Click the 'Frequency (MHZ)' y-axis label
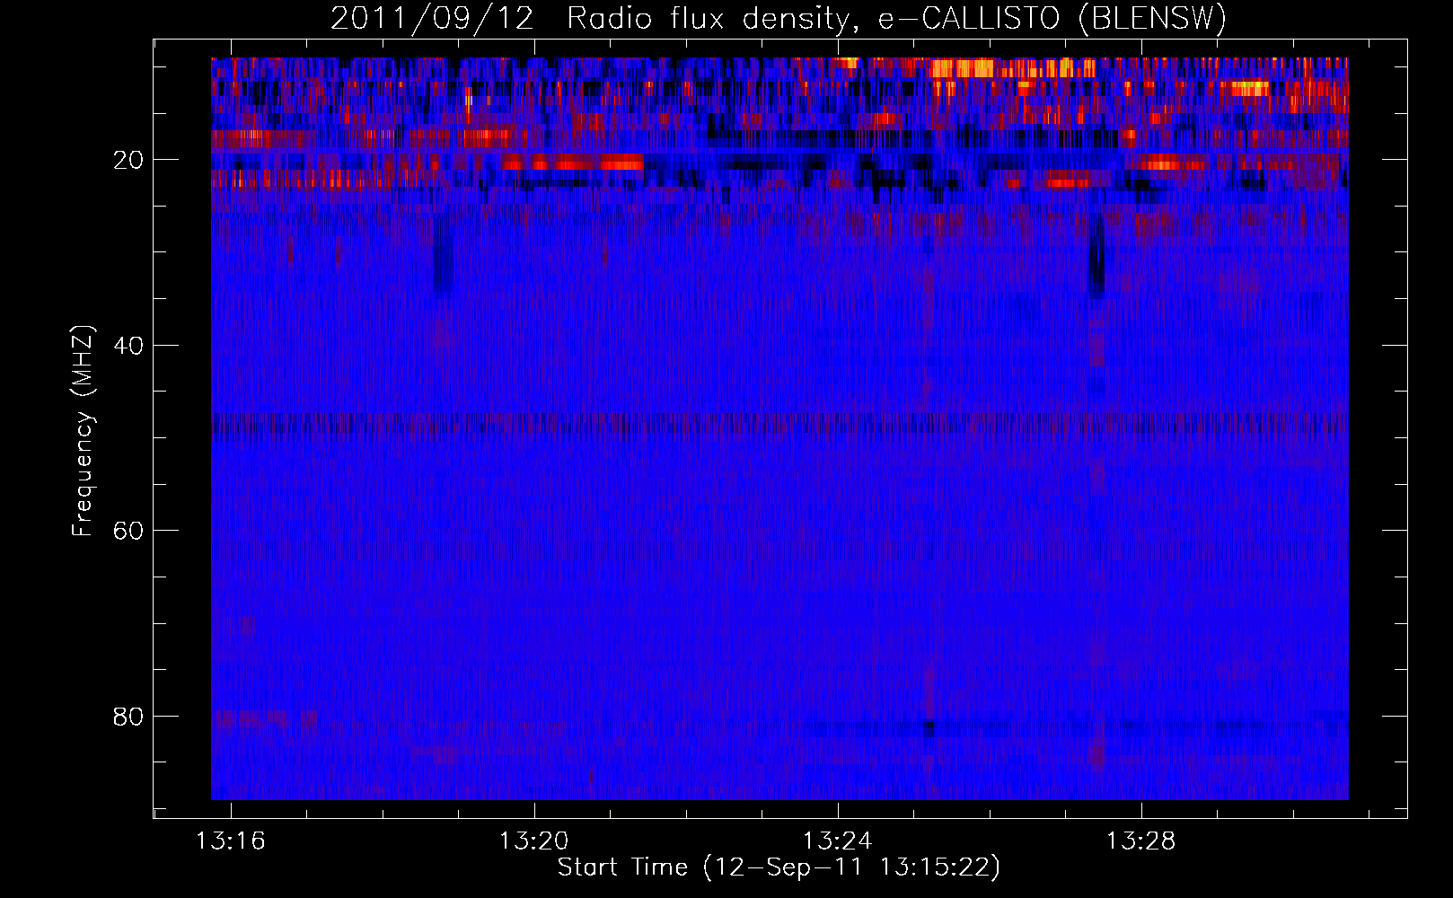This screenshot has height=898, width=1453. (x=83, y=431)
